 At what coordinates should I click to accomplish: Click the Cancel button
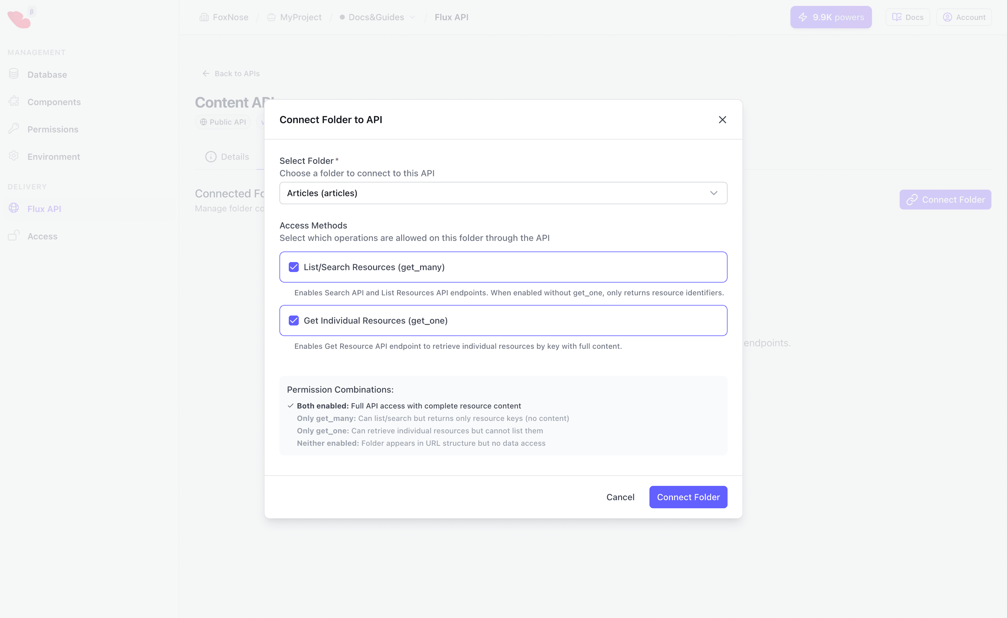tap(620, 497)
